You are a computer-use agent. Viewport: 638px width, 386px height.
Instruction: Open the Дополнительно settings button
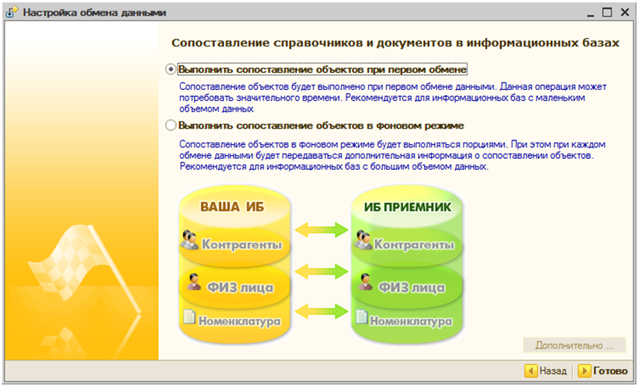coord(574,345)
